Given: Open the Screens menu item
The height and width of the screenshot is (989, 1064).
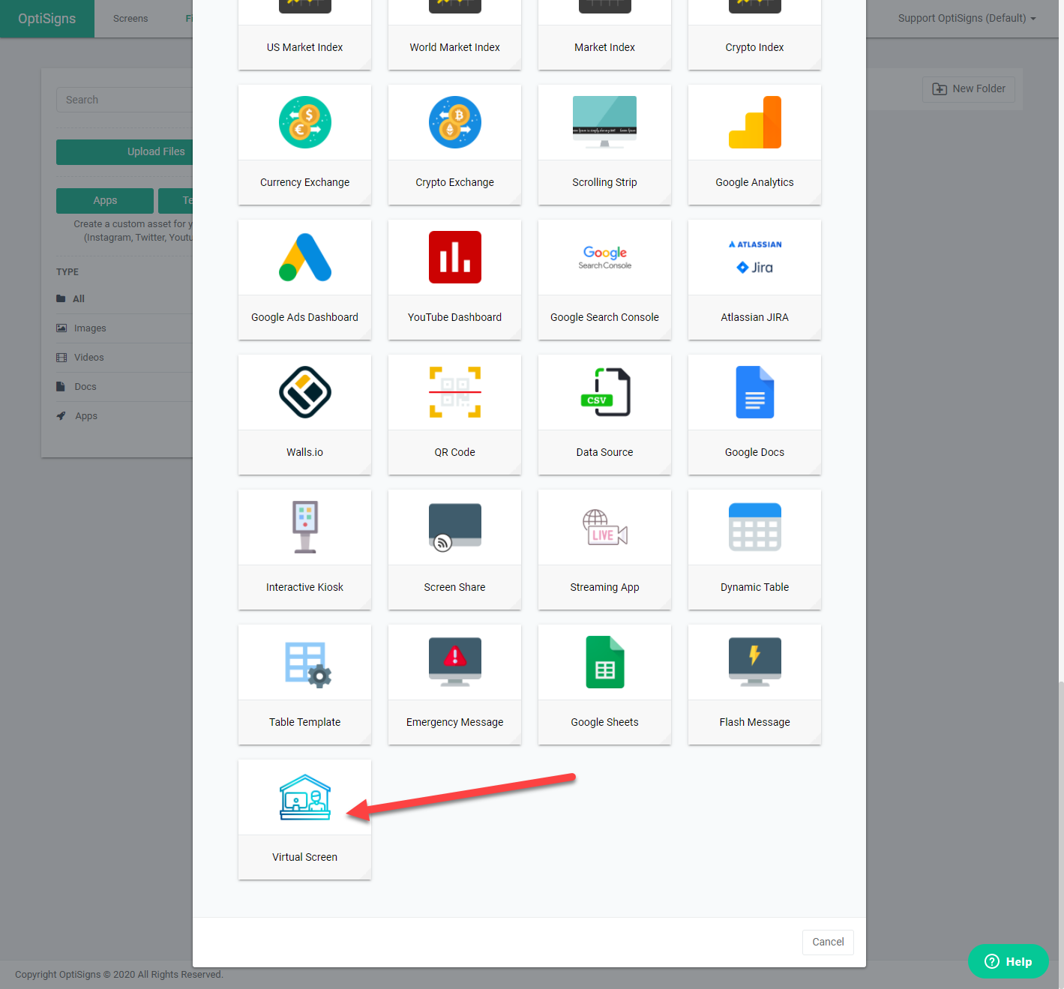Looking at the screenshot, I should (x=130, y=19).
